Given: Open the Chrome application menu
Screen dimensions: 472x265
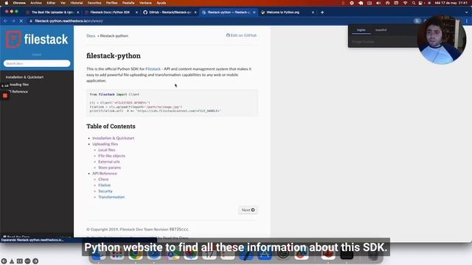Looking at the screenshot, I should (19, 3).
